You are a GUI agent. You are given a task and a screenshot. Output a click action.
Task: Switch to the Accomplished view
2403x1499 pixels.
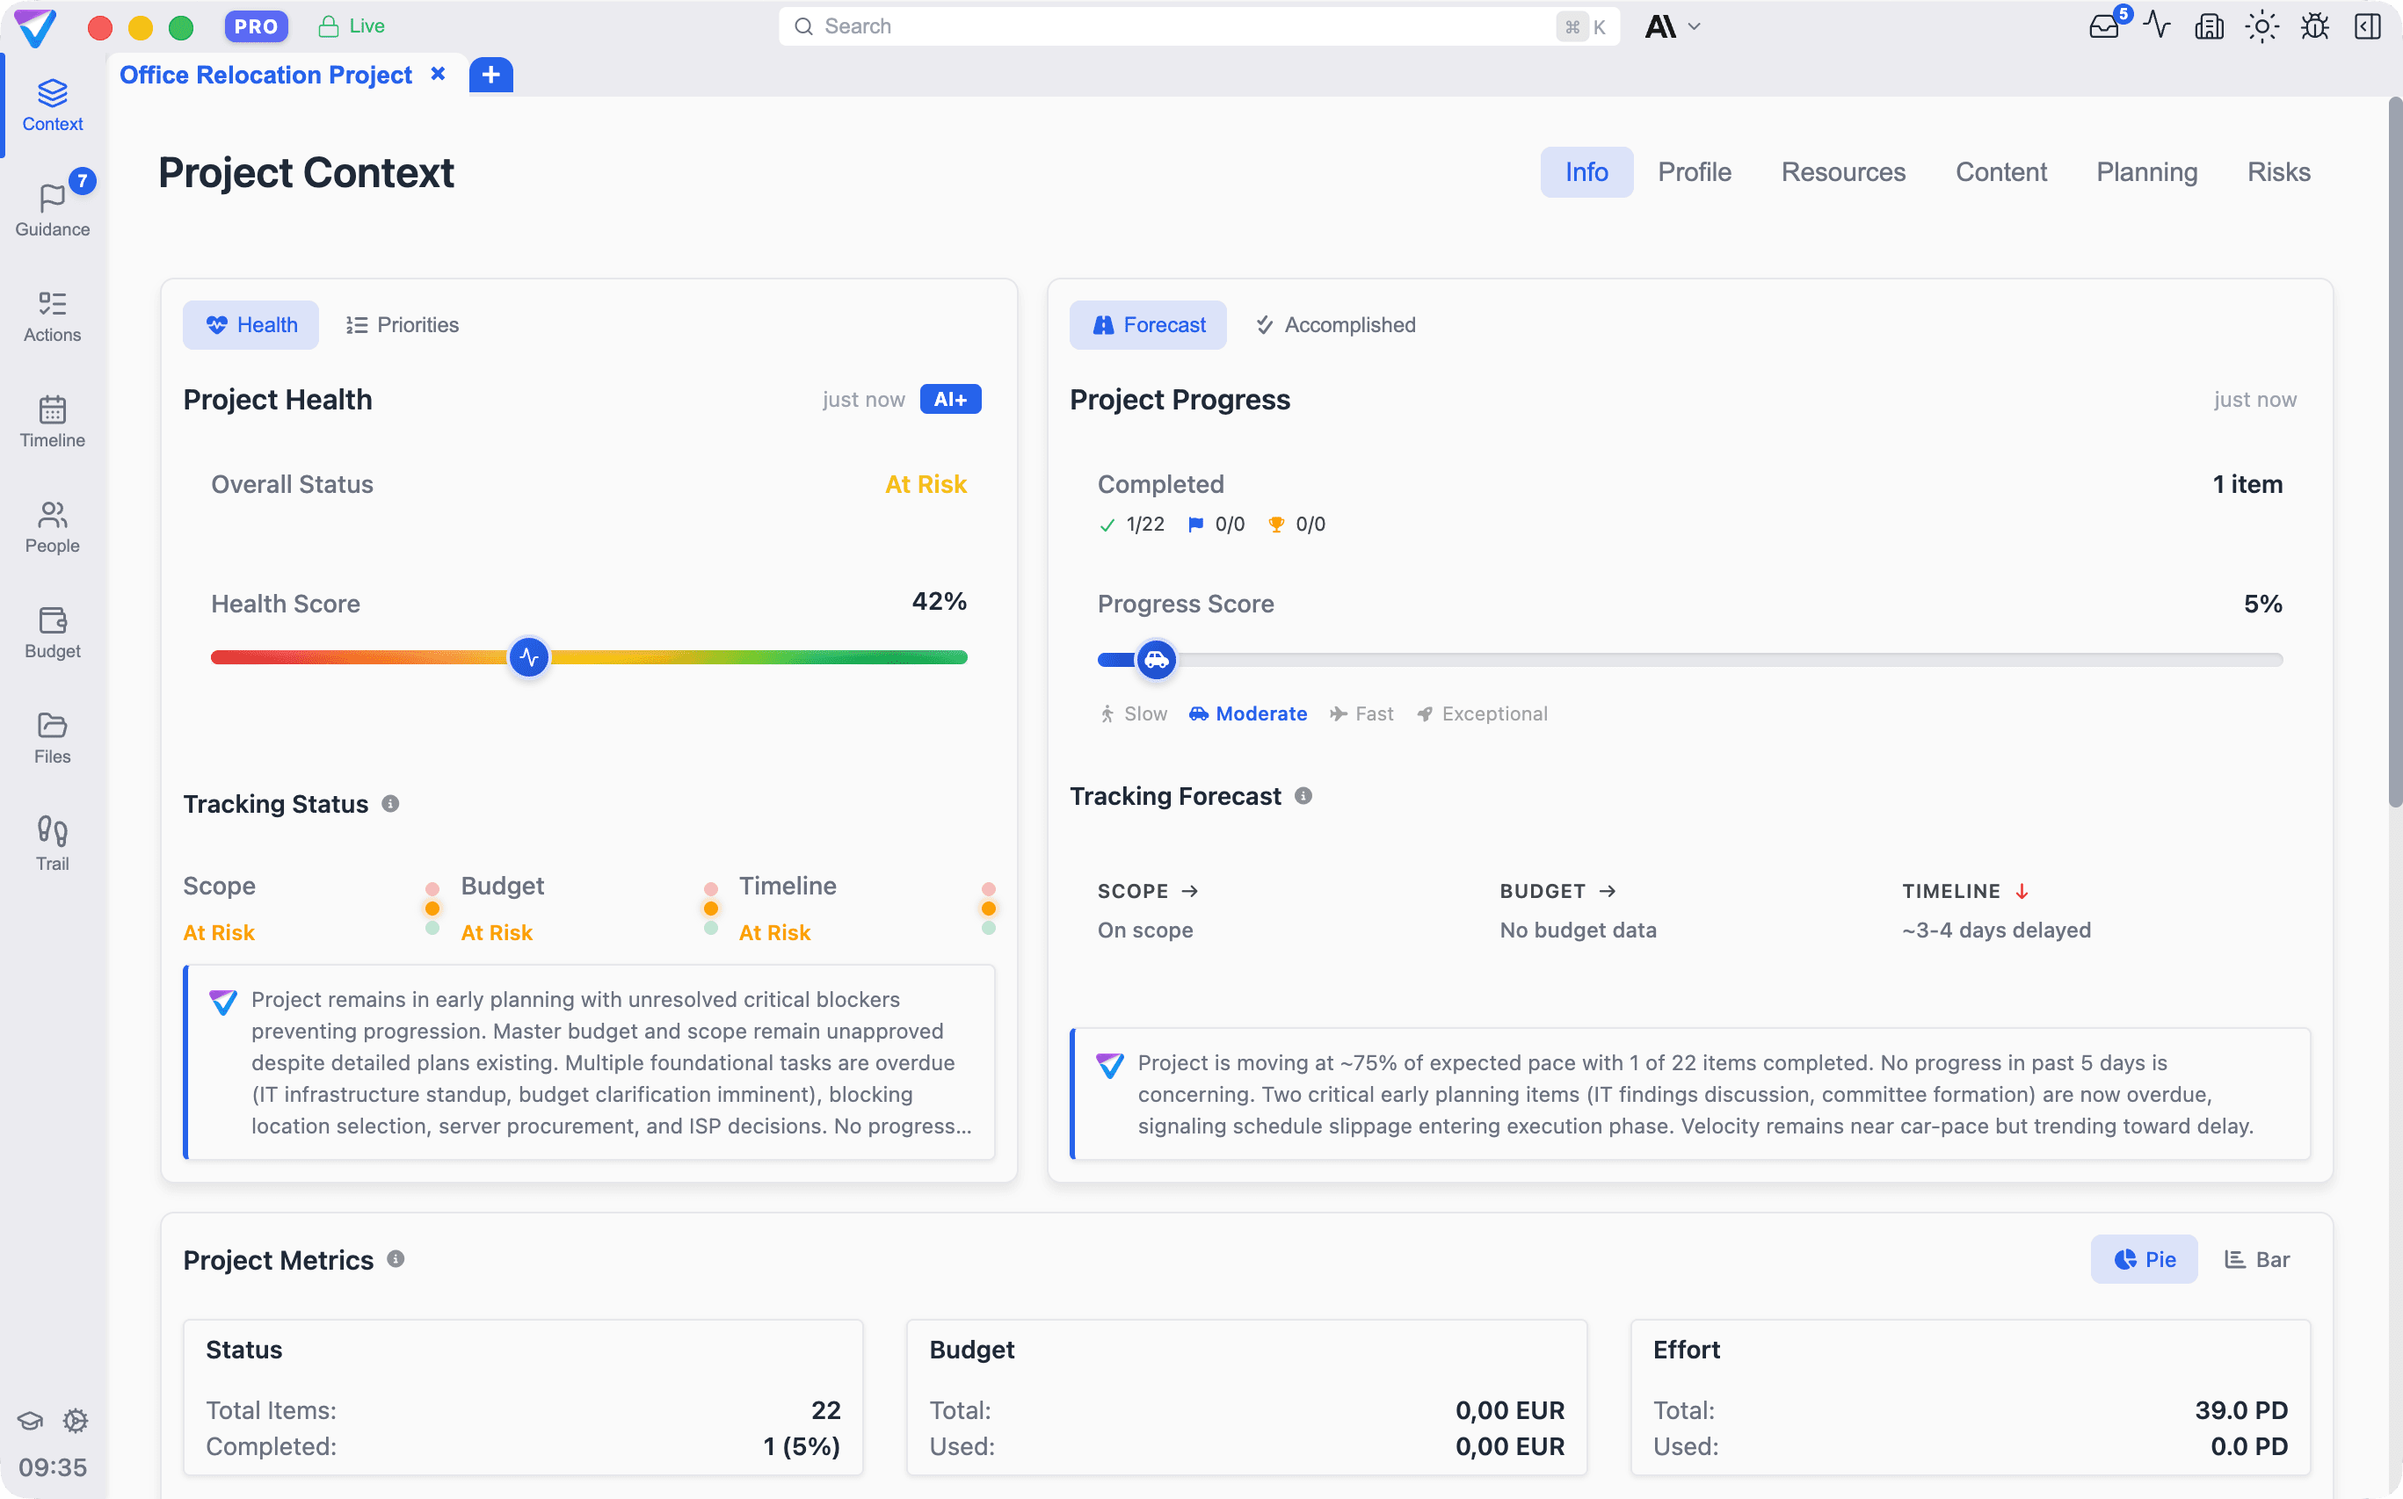click(x=1334, y=324)
